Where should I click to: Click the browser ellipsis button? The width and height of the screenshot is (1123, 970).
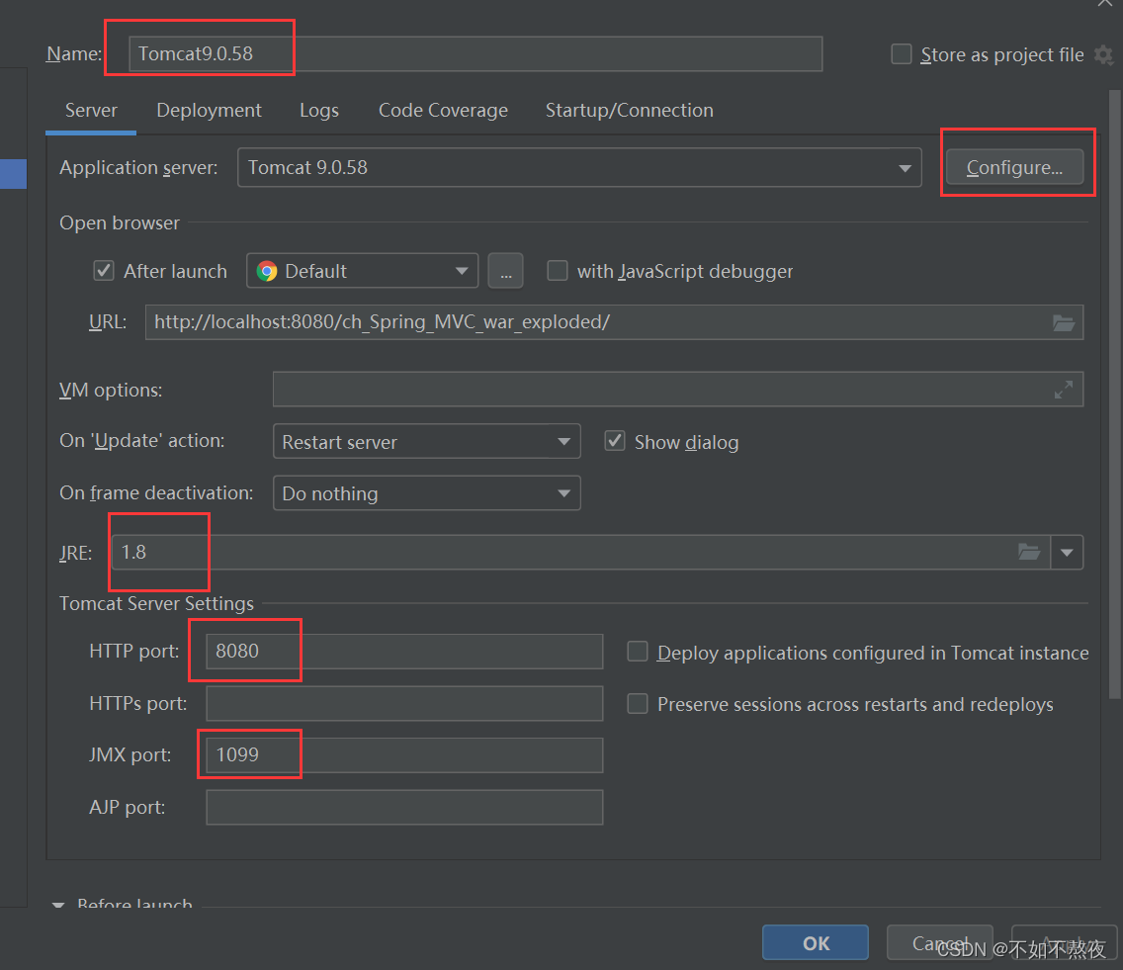pyautogui.click(x=505, y=271)
